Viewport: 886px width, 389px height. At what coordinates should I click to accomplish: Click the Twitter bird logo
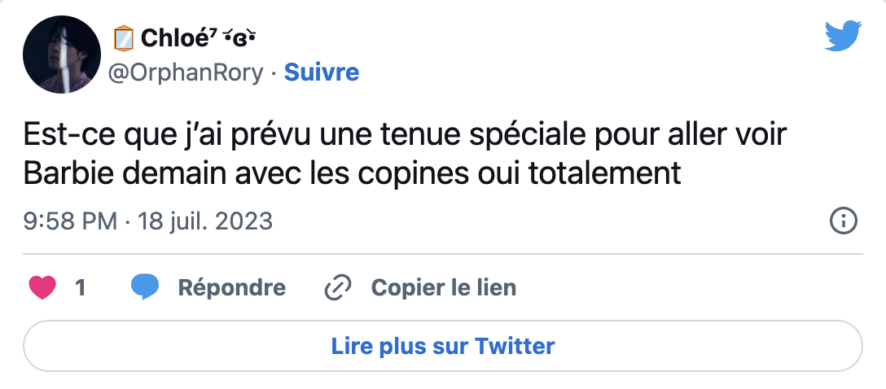click(843, 36)
